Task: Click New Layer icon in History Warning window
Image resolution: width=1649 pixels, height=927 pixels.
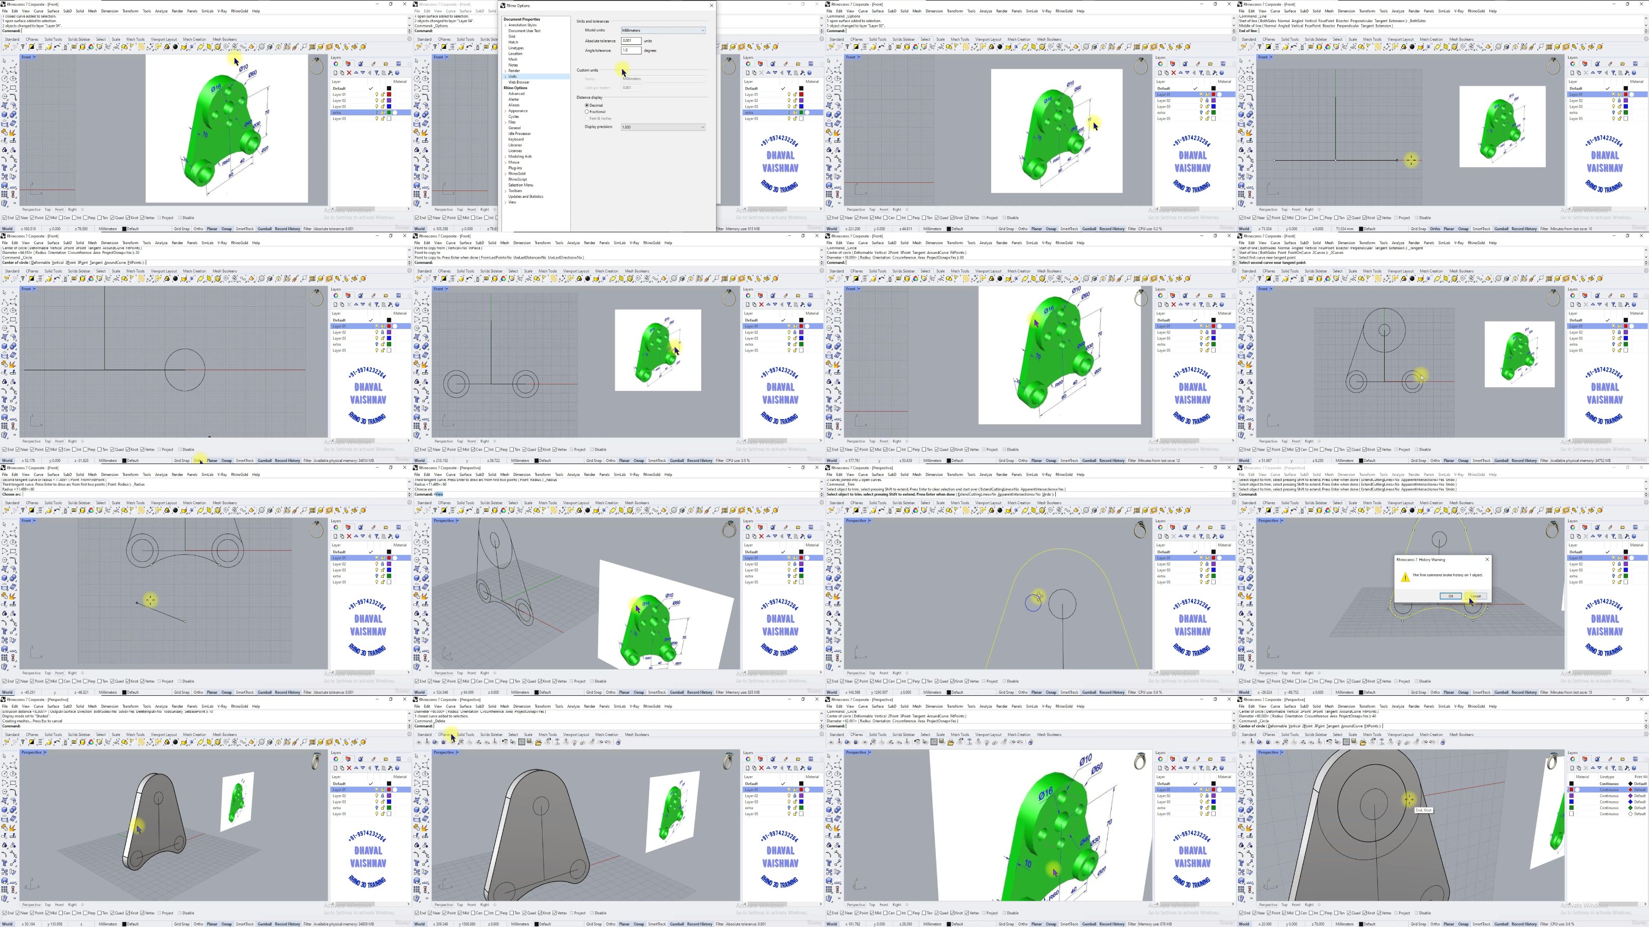Action: [1572, 536]
